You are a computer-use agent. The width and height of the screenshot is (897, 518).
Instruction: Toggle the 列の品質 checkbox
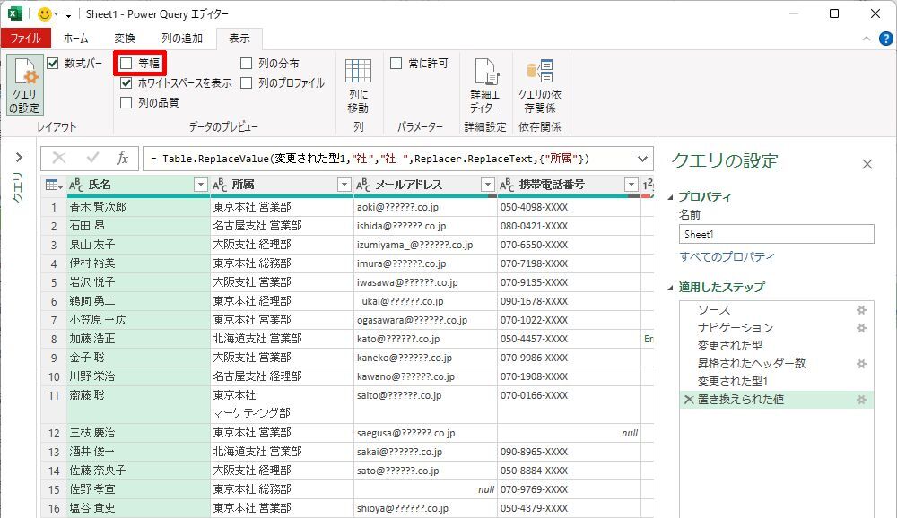(126, 102)
